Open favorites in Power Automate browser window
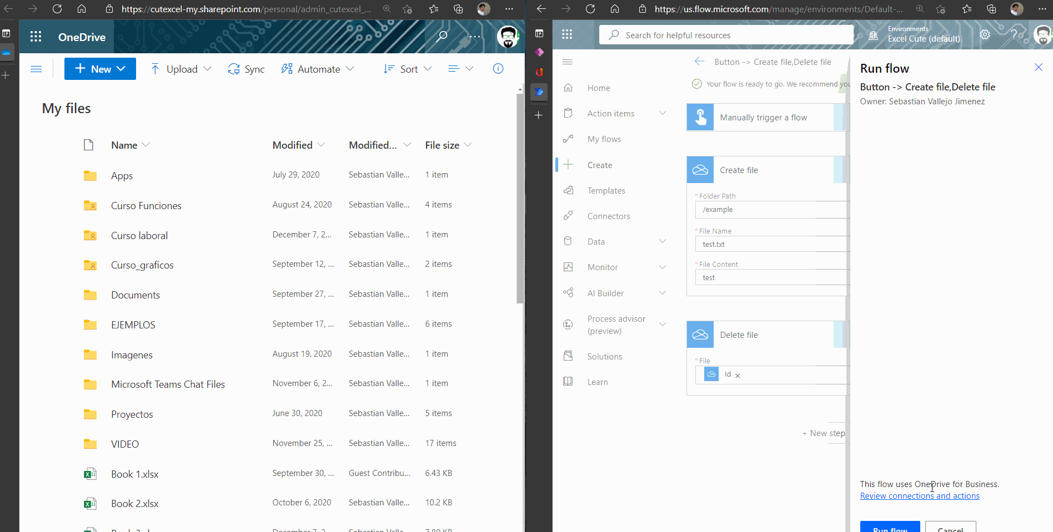 click(967, 9)
